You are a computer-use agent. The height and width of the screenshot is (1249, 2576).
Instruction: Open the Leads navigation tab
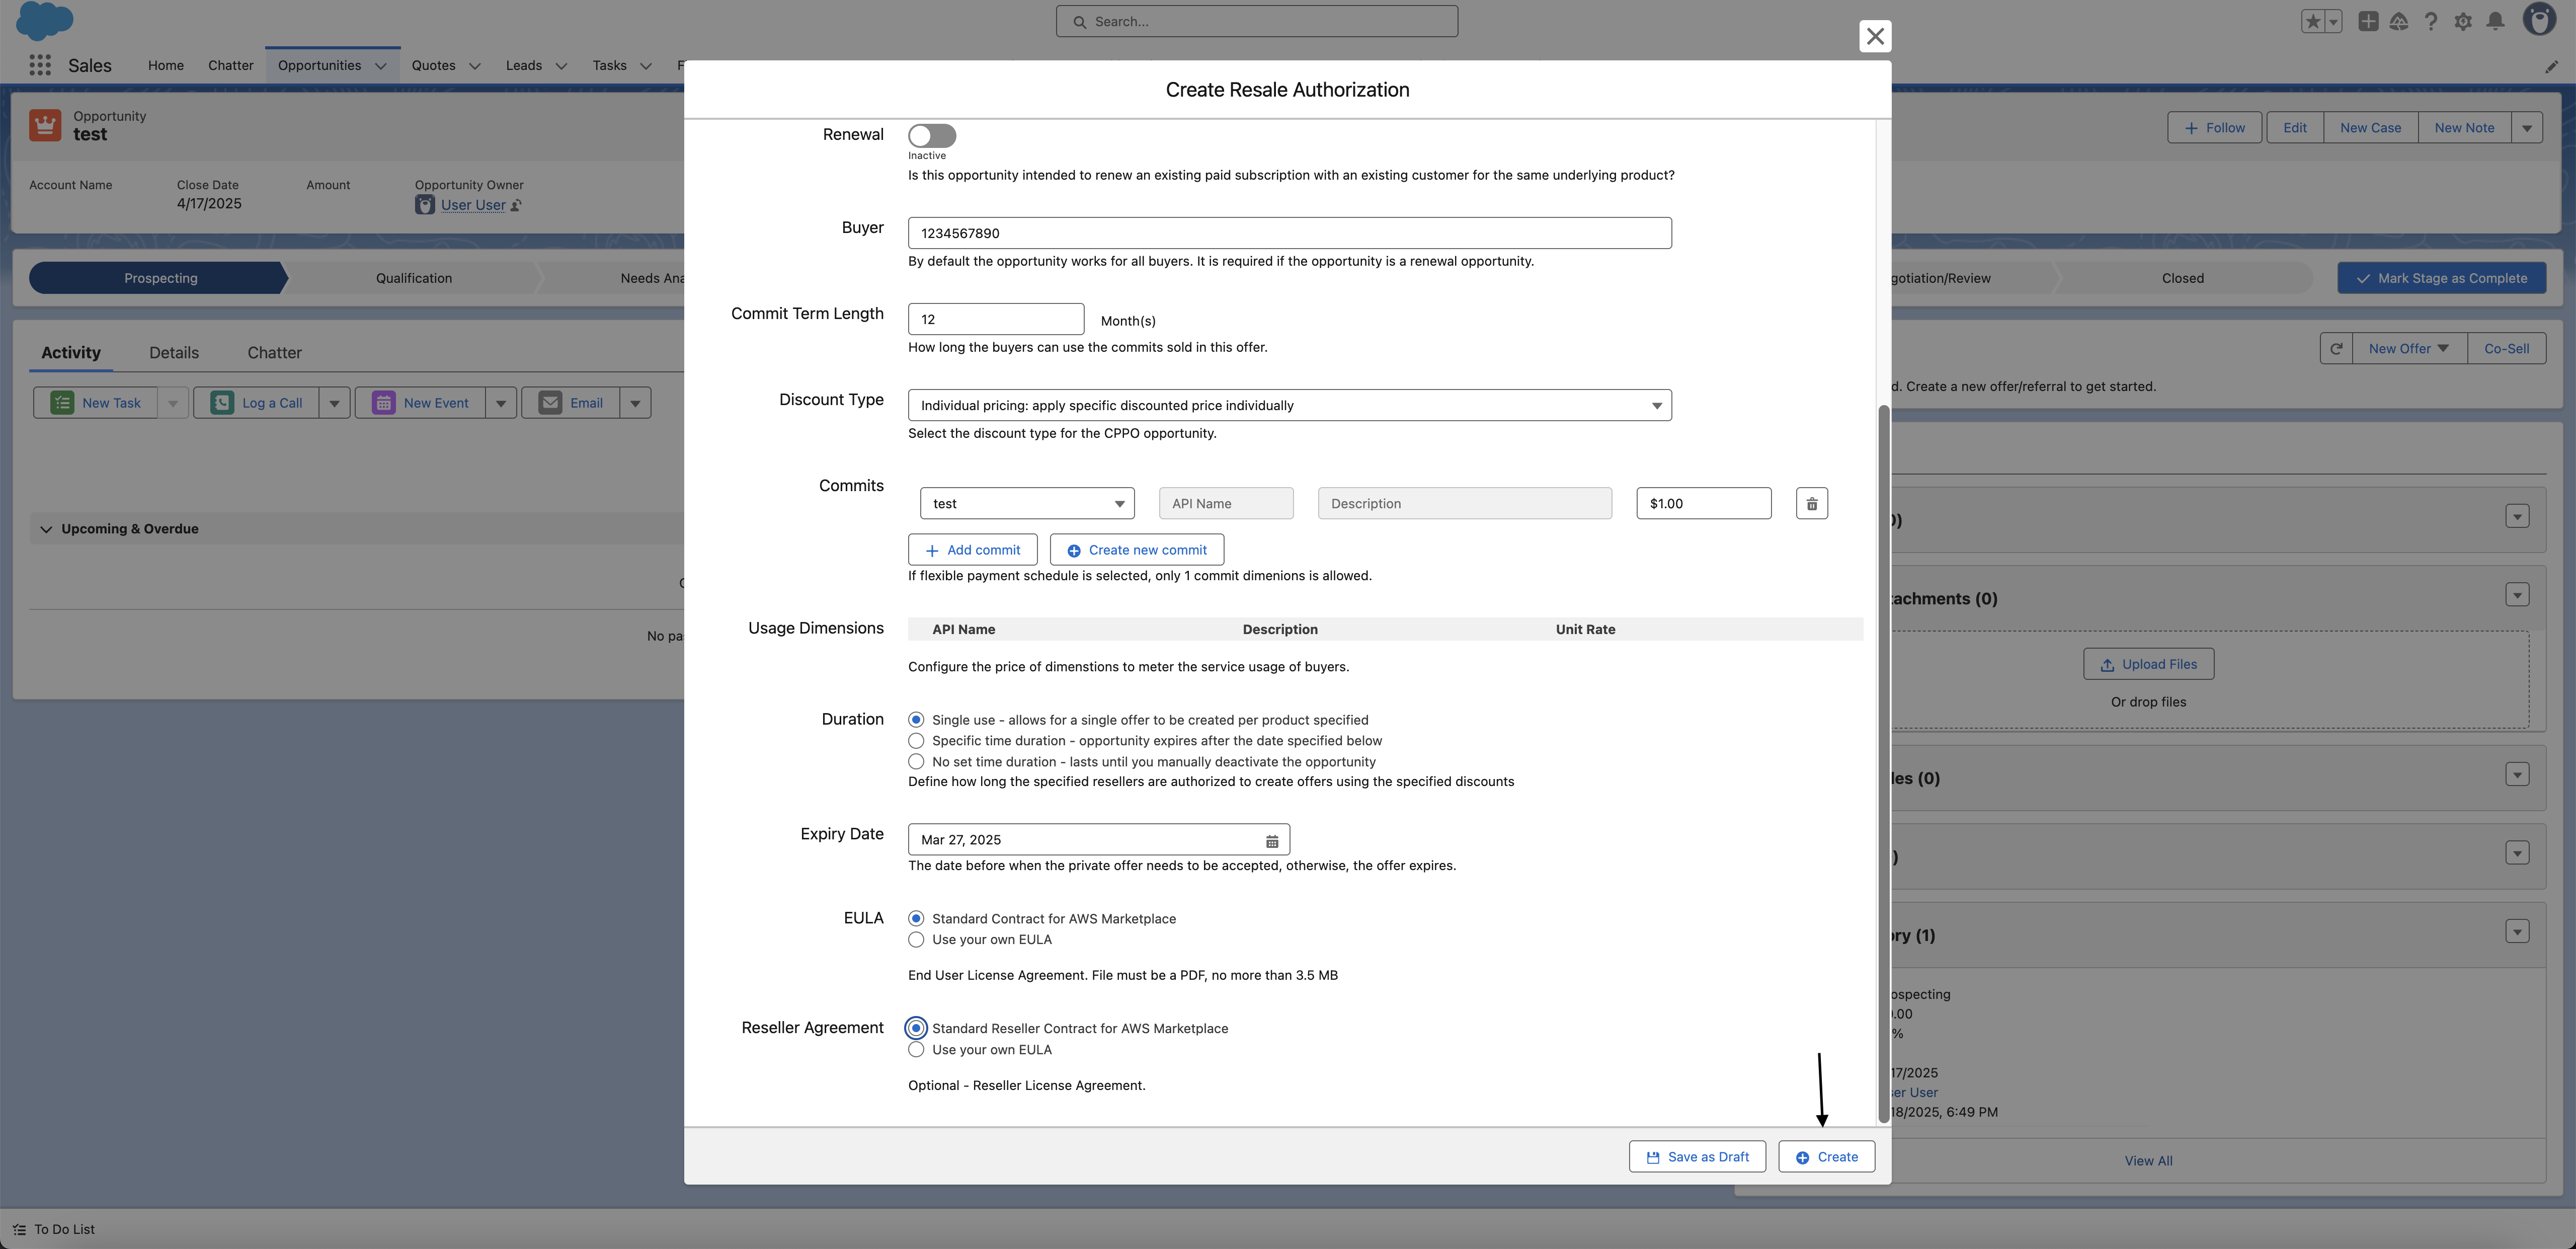point(523,65)
